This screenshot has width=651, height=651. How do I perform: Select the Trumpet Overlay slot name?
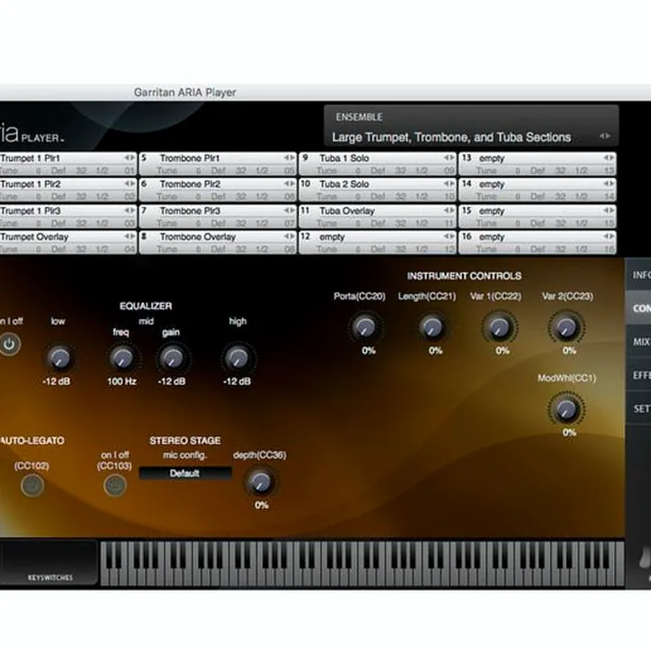[34, 237]
